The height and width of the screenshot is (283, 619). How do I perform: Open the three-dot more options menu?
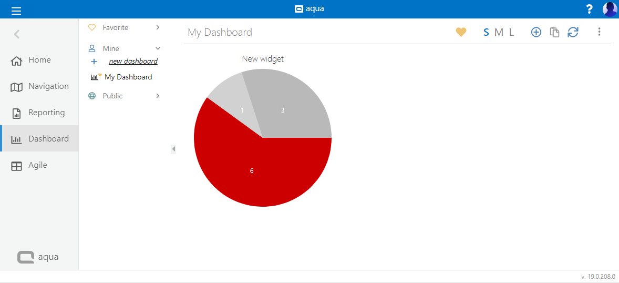[x=599, y=32]
